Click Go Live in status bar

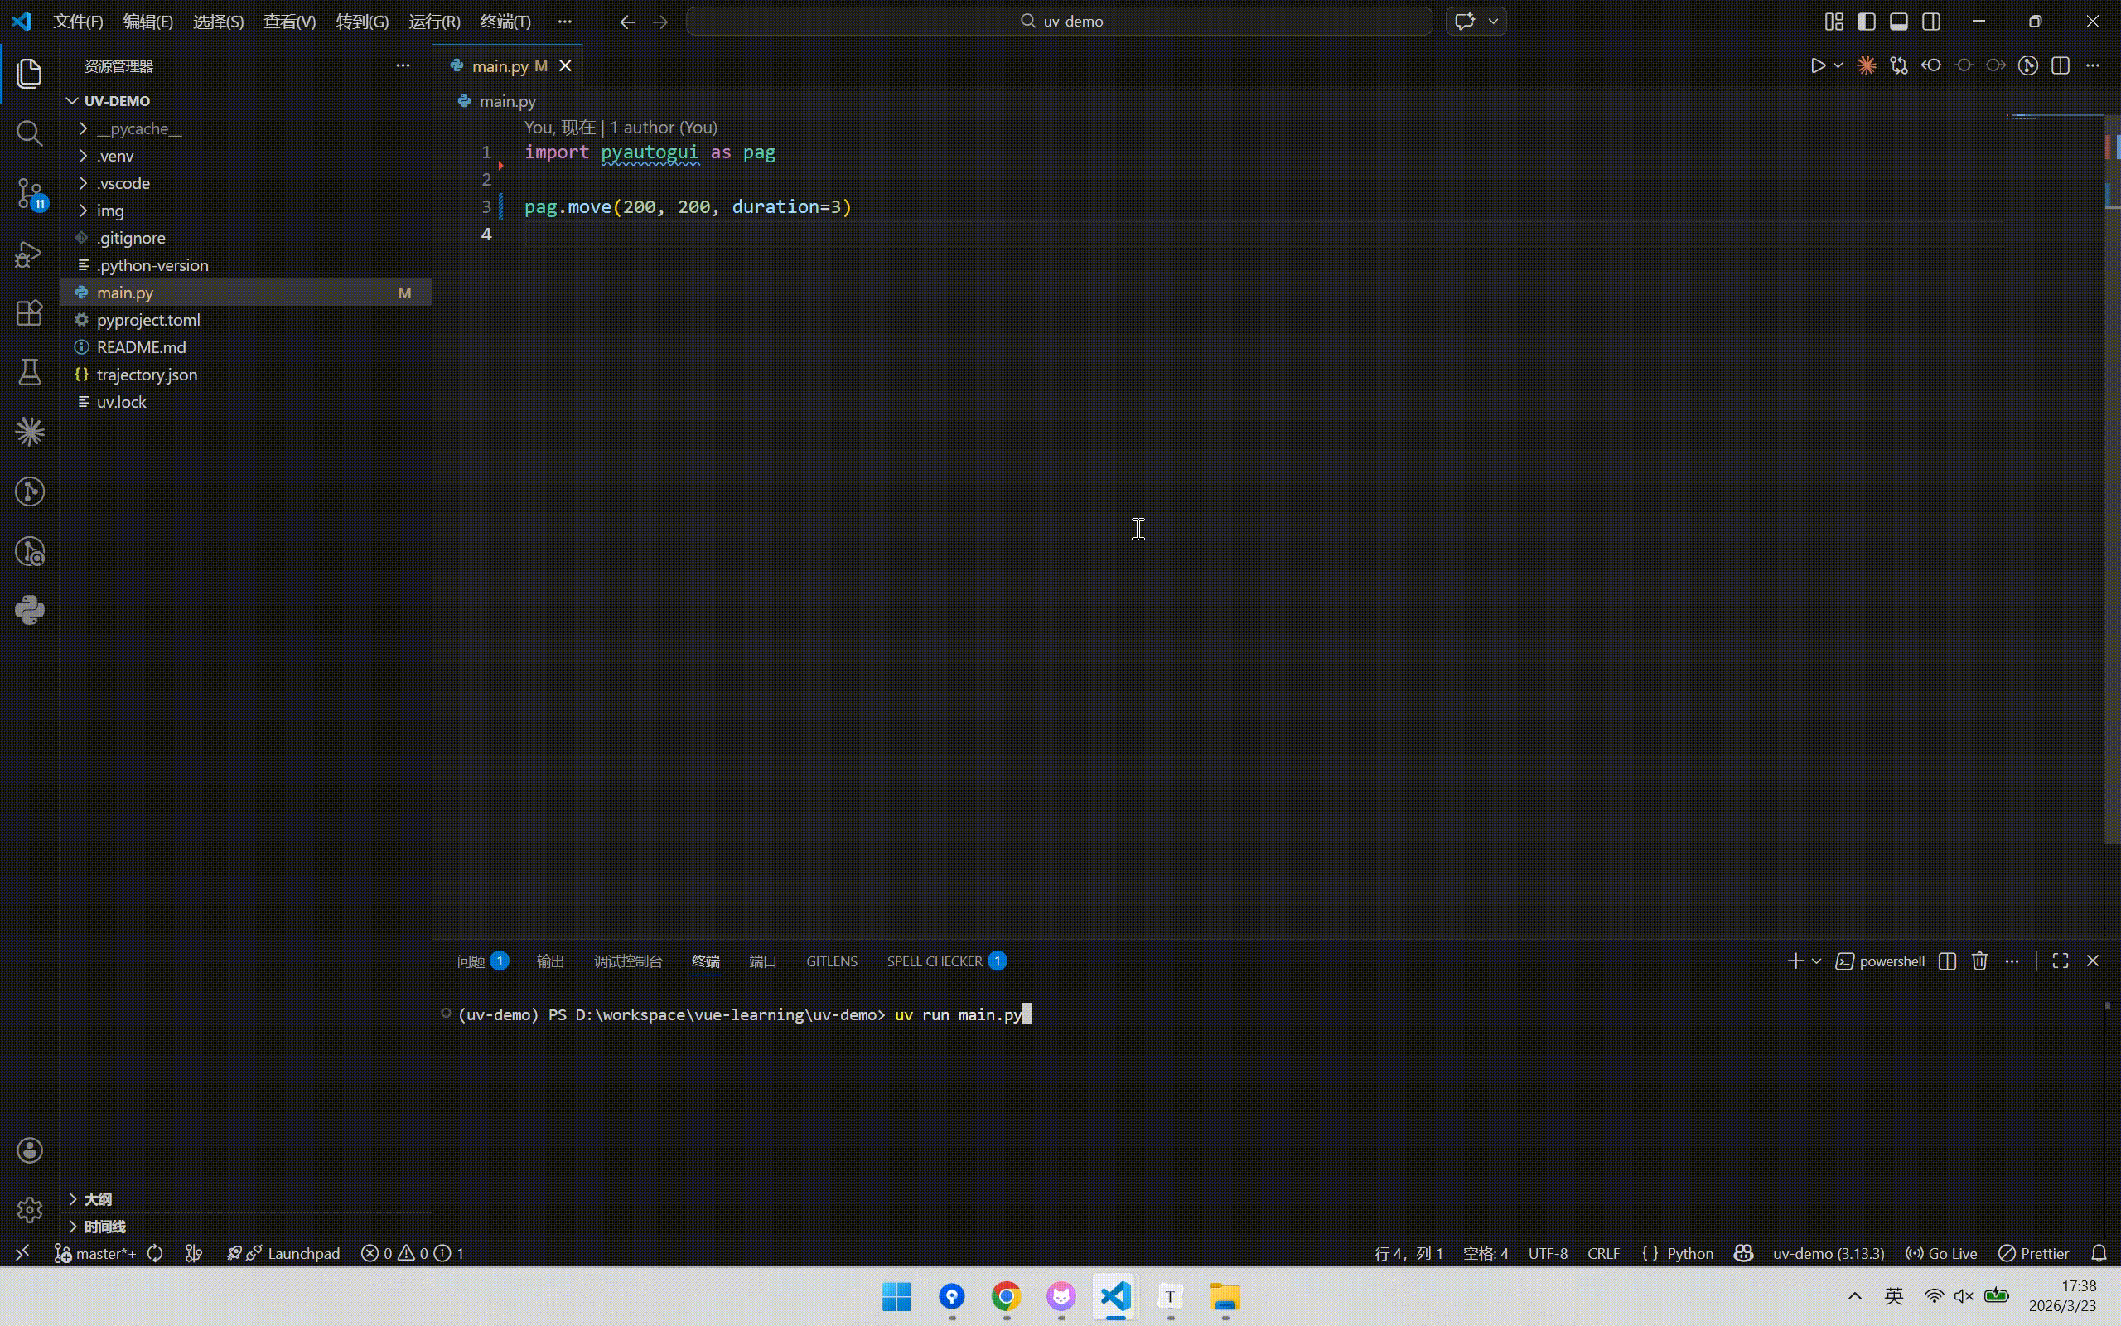point(1941,1253)
